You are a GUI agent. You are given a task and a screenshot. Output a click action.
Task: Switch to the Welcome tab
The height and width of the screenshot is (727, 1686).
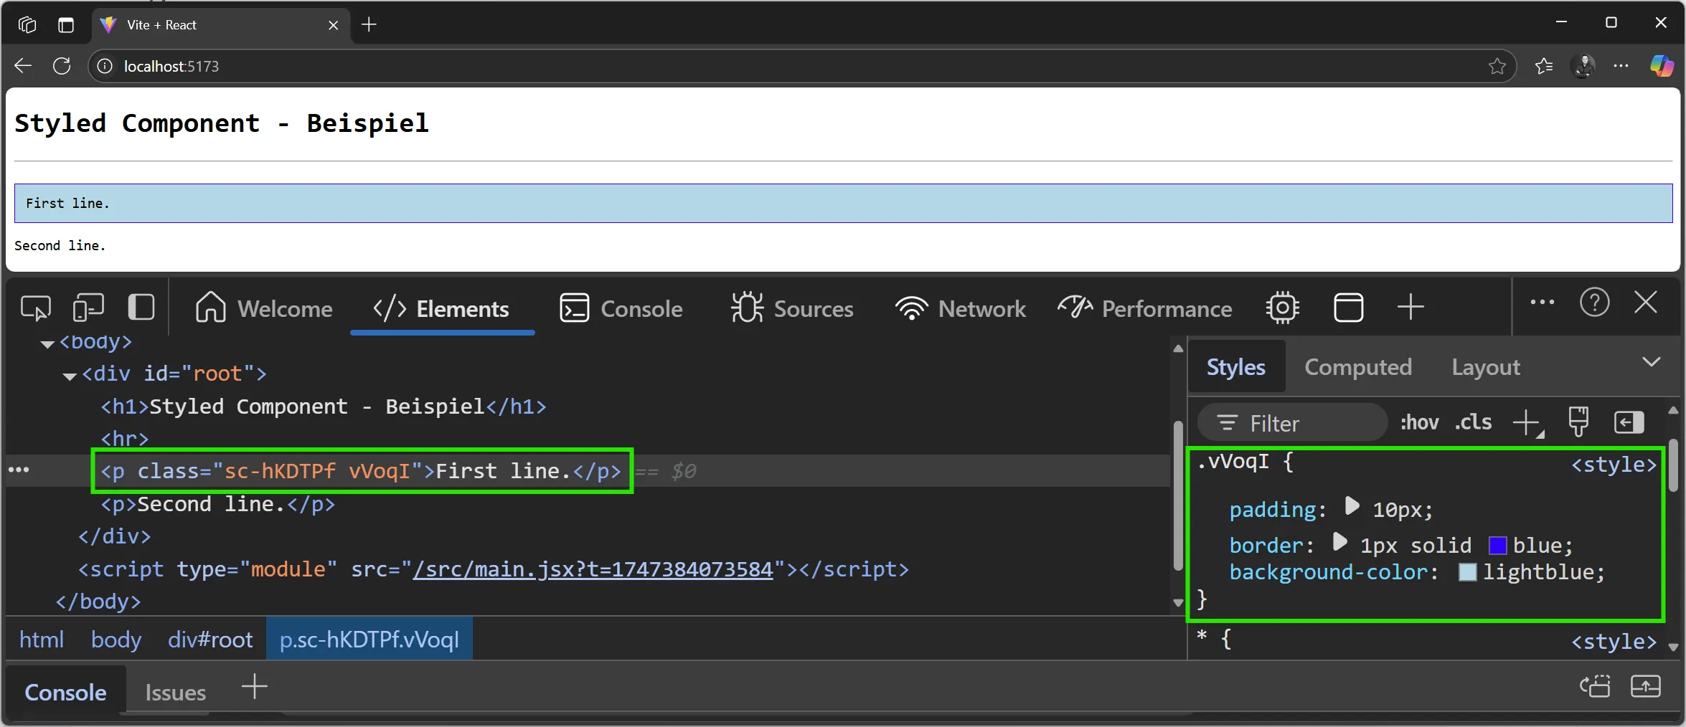tap(263, 308)
